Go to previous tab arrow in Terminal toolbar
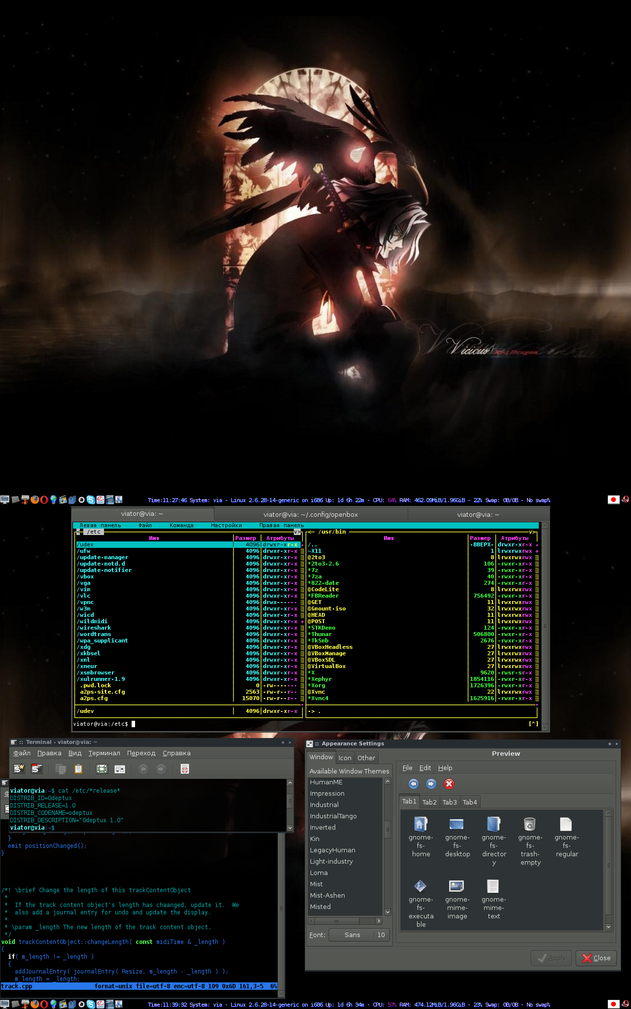The width and height of the screenshot is (631, 1009). (143, 769)
